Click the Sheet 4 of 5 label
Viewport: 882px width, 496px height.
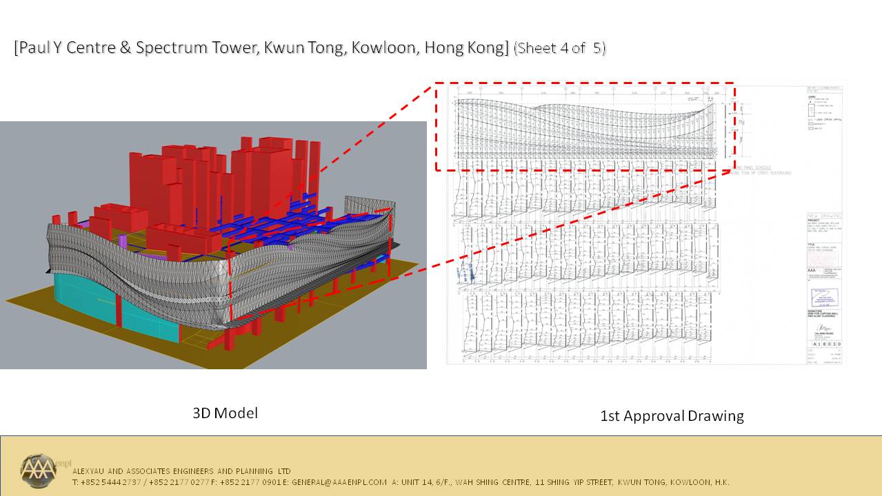[560, 49]
